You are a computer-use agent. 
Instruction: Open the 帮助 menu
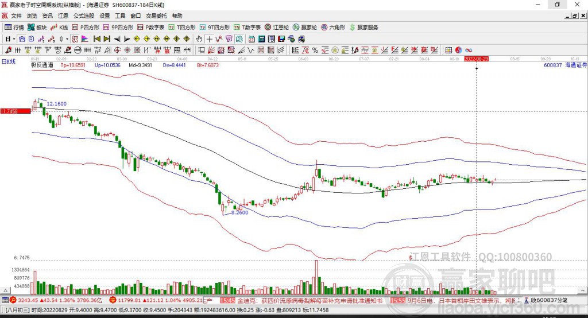(x=177, y=15)
